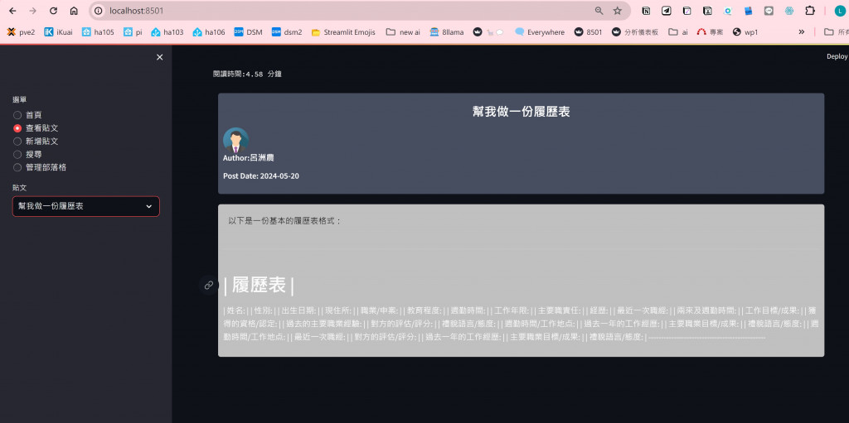Open the 分析儀表板 bookmark

coord(635,32)
